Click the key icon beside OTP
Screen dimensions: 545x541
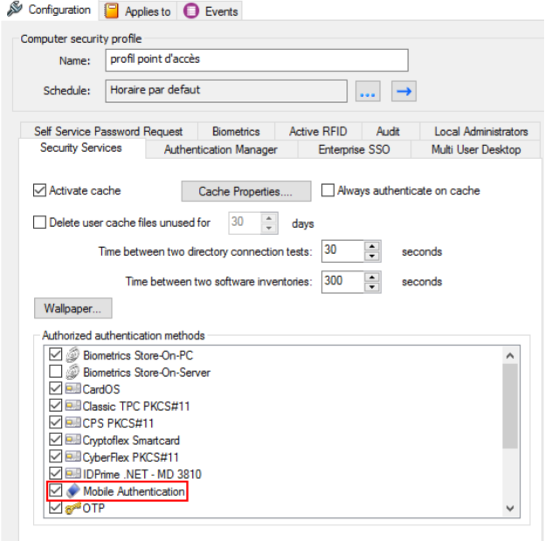point(73,508)
